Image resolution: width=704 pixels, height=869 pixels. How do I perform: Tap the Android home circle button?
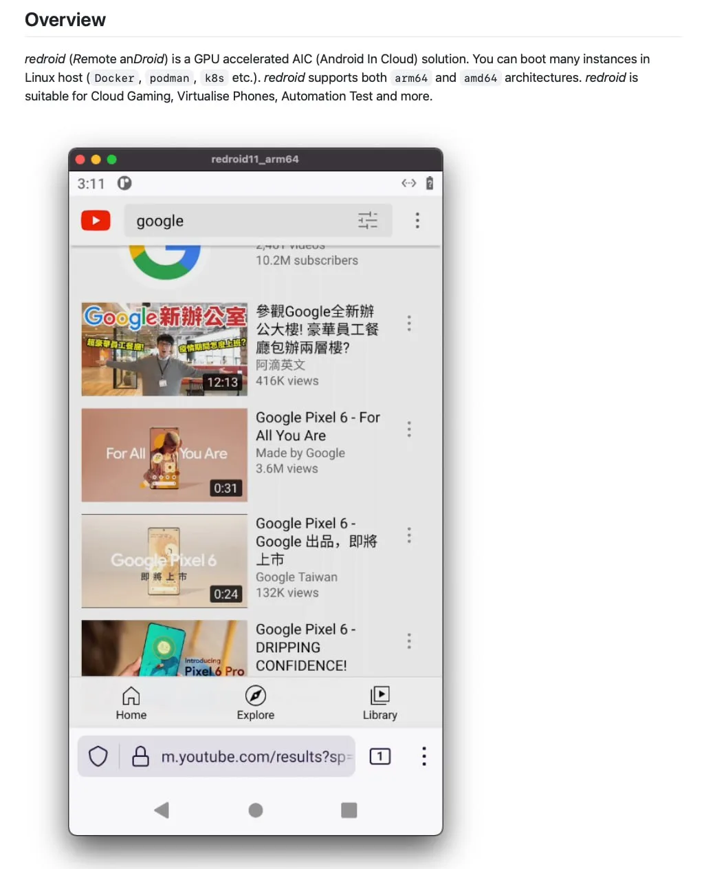pos(256,811)
